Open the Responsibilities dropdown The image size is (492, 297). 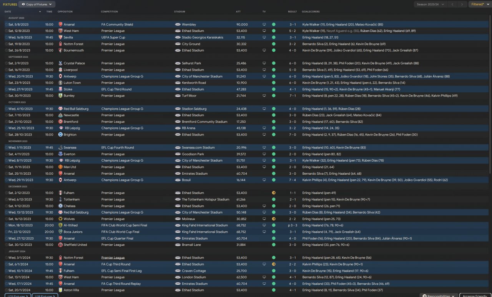(439, 296)
